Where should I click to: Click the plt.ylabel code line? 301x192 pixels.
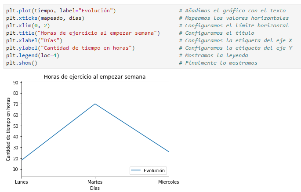[x=70, y=48]
